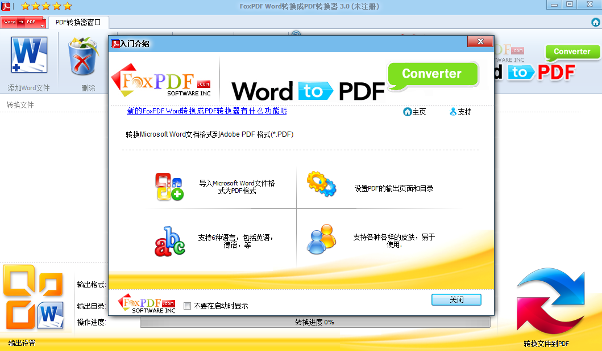Click the 支持6种语言 description text
This screenshot has width=602, height=351.
click(x=236, y=241)
